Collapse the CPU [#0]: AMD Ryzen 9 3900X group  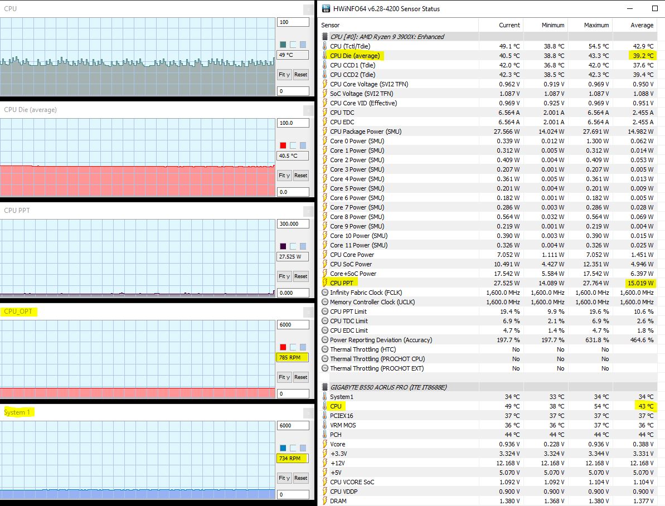point(325,36)
